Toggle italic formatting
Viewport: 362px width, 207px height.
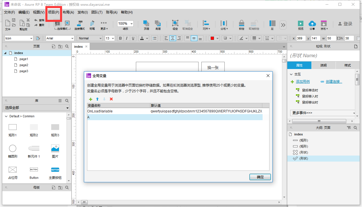pos(127,38)
